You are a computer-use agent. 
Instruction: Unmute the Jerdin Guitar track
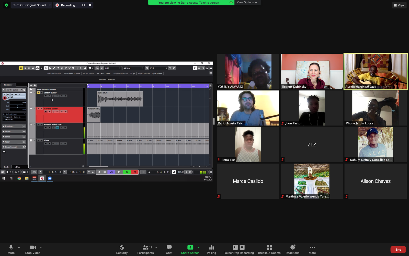tap(38, 93)
